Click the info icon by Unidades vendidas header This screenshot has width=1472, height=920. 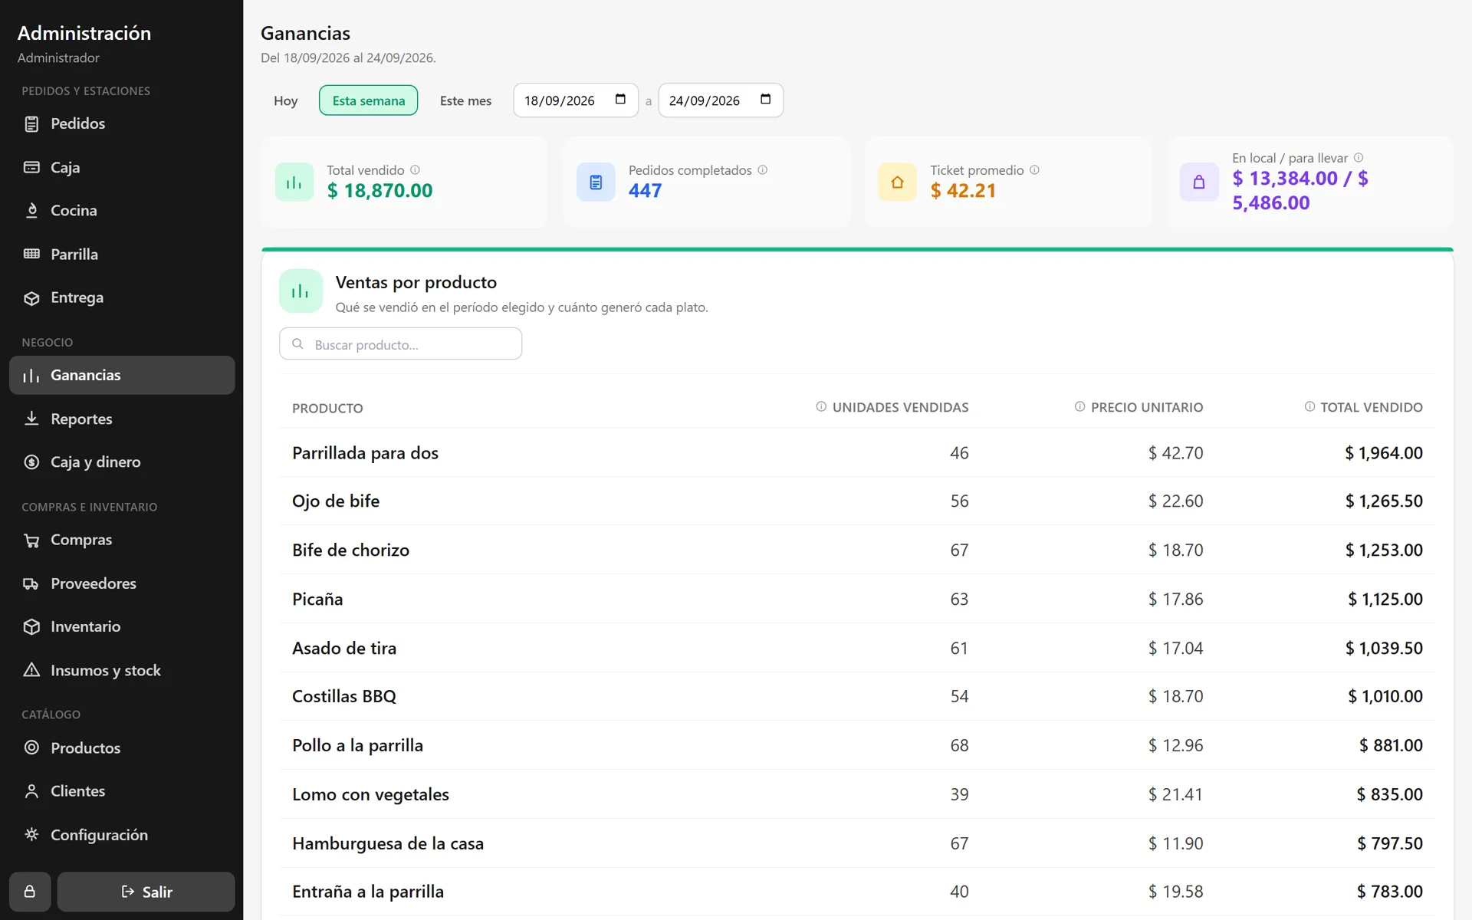(821, 406)
